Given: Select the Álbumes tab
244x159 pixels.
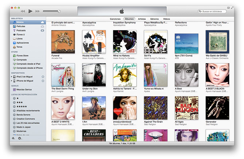Looking at the screenshot, I should pyautogui.click(x=129, y=19).
